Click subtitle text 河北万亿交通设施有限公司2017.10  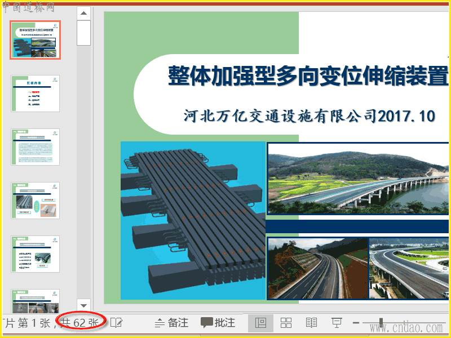click(x=309, y=116)
